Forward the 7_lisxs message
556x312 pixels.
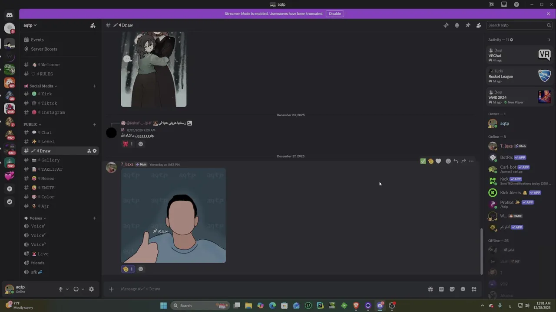click(x=463, y=161)
